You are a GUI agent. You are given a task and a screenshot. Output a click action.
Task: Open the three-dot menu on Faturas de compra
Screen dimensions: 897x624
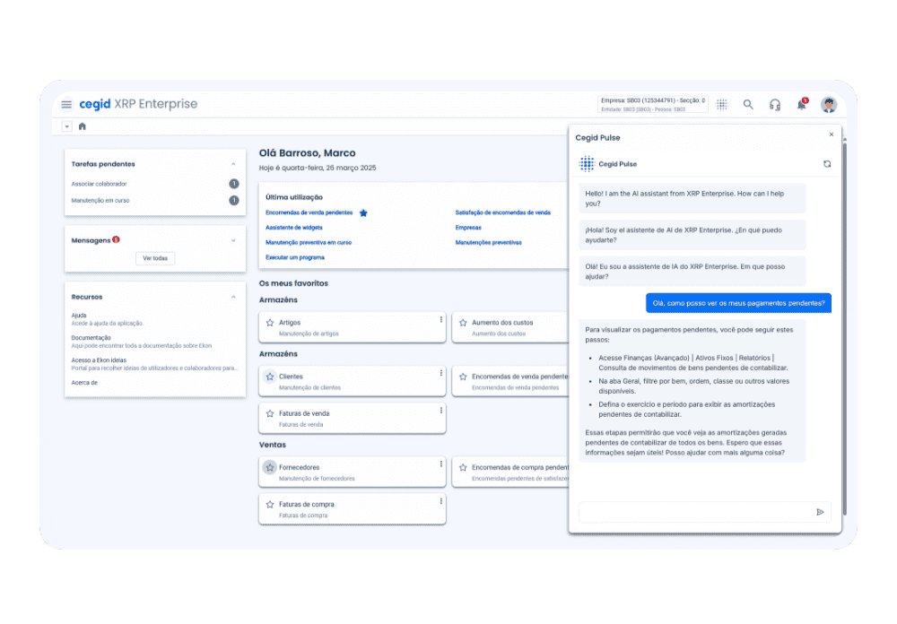(440, 501)
